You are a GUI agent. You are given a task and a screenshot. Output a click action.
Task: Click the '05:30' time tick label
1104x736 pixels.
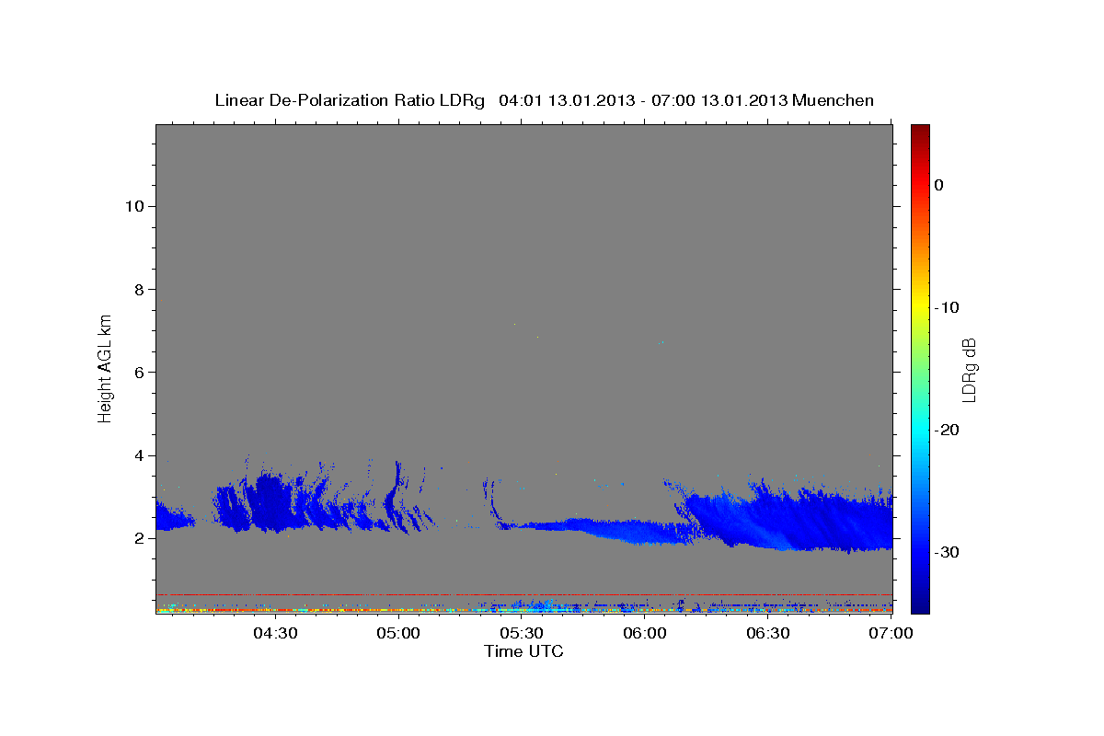click(x=522, y=633)
